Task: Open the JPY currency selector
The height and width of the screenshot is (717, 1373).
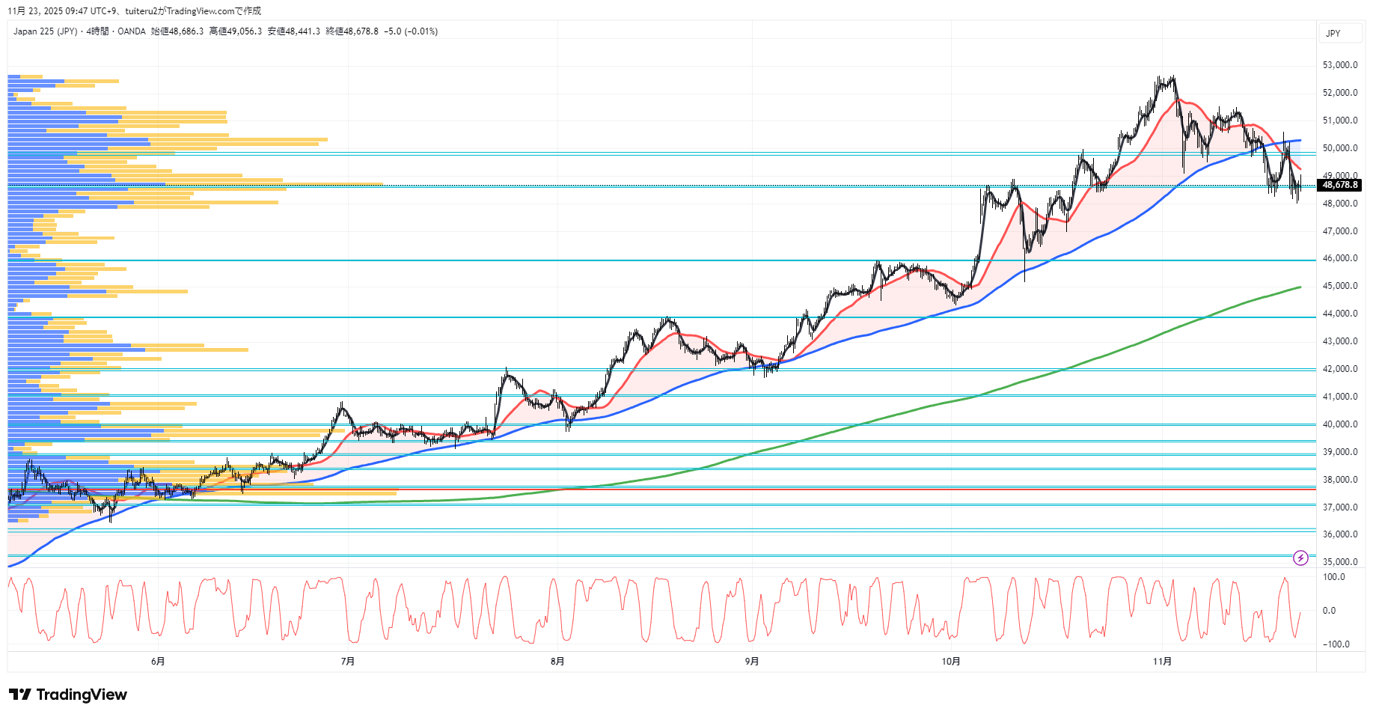Action: pos(1333,33)
